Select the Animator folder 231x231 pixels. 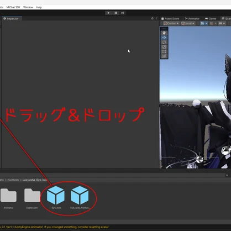coord(8,198)
